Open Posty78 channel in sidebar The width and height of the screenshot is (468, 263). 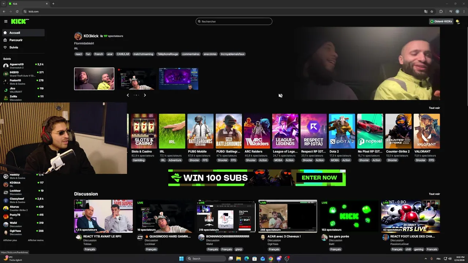click(x=23, y=216)
